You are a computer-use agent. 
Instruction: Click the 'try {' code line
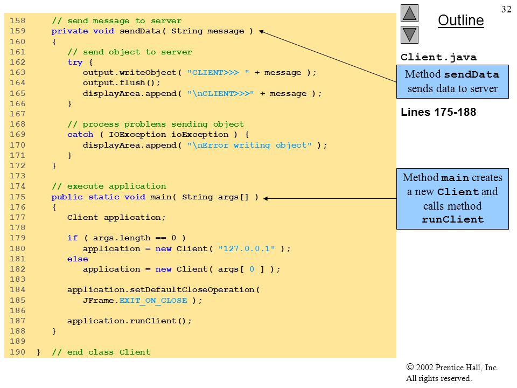[80, 63]
